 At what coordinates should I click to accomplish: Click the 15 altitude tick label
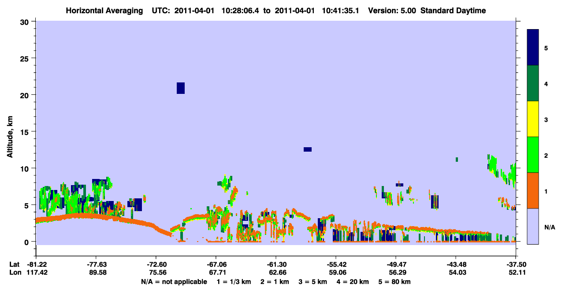26,131
